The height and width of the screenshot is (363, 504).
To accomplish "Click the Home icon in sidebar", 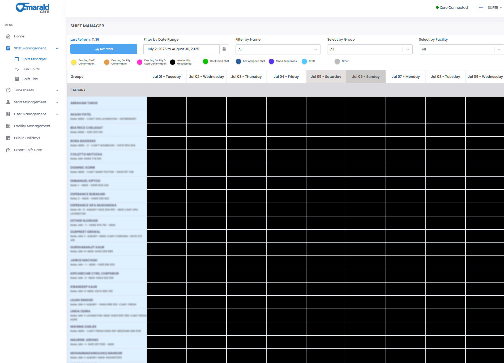I will pos(8,36).
